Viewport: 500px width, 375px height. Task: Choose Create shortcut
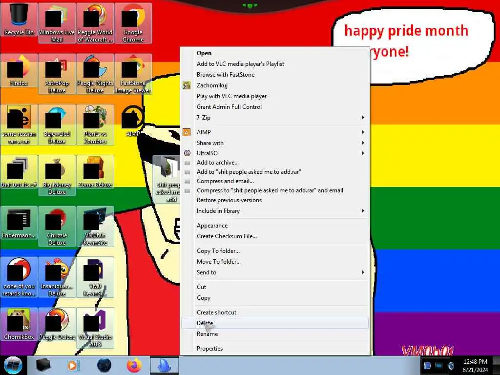[275, 312]
